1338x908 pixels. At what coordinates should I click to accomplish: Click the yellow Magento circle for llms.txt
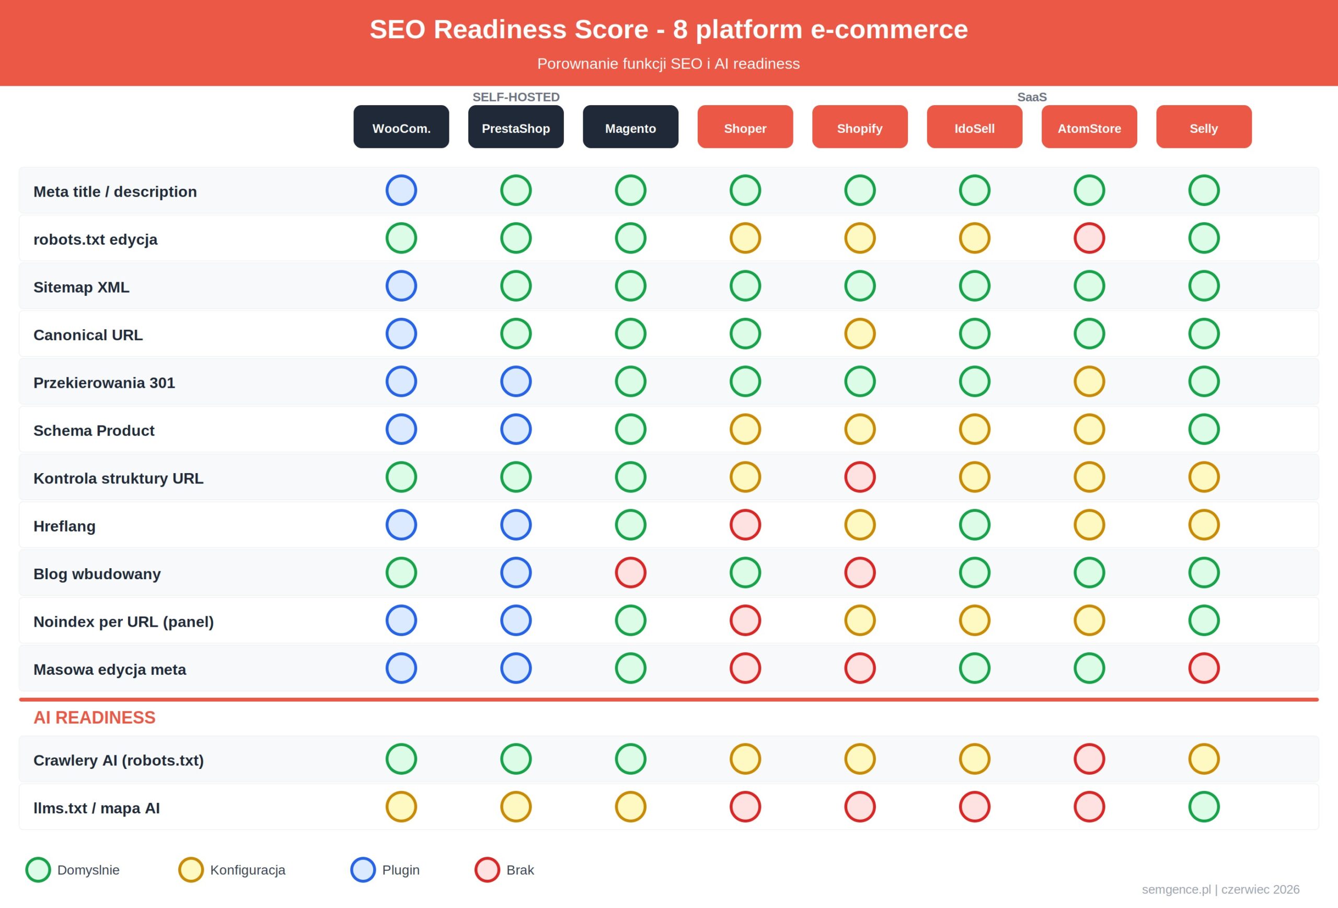[630, 807]
